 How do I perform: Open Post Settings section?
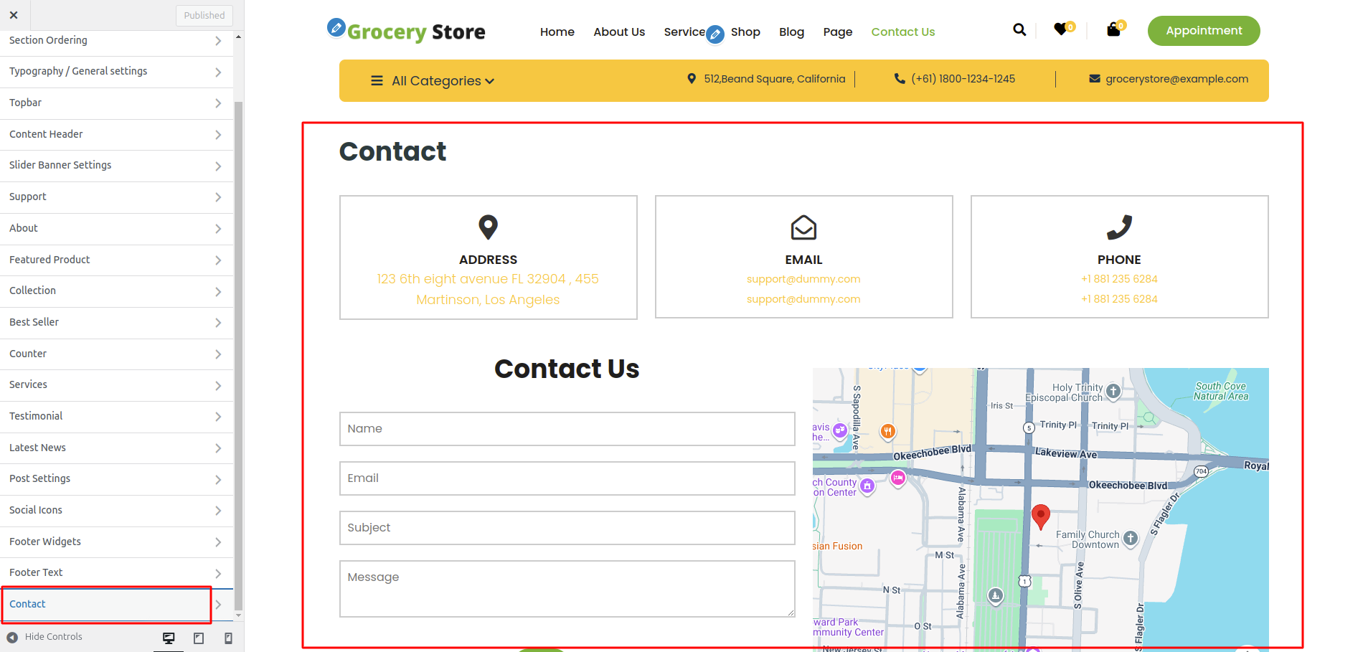(117, 479)
